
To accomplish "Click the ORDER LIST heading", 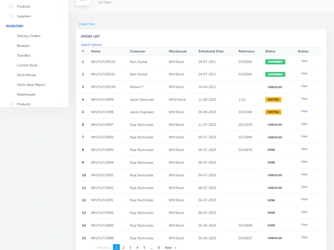I will point(90,36).
